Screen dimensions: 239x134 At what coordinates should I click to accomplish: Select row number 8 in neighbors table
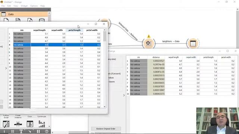coord(128,86)
